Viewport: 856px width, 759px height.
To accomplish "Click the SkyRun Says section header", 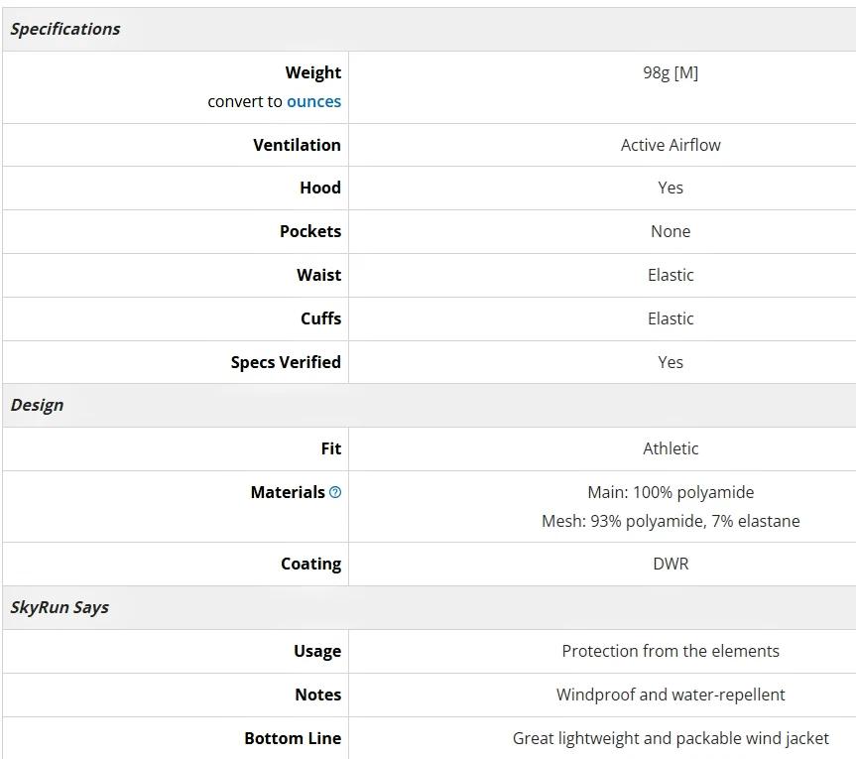I will point(60,607).
